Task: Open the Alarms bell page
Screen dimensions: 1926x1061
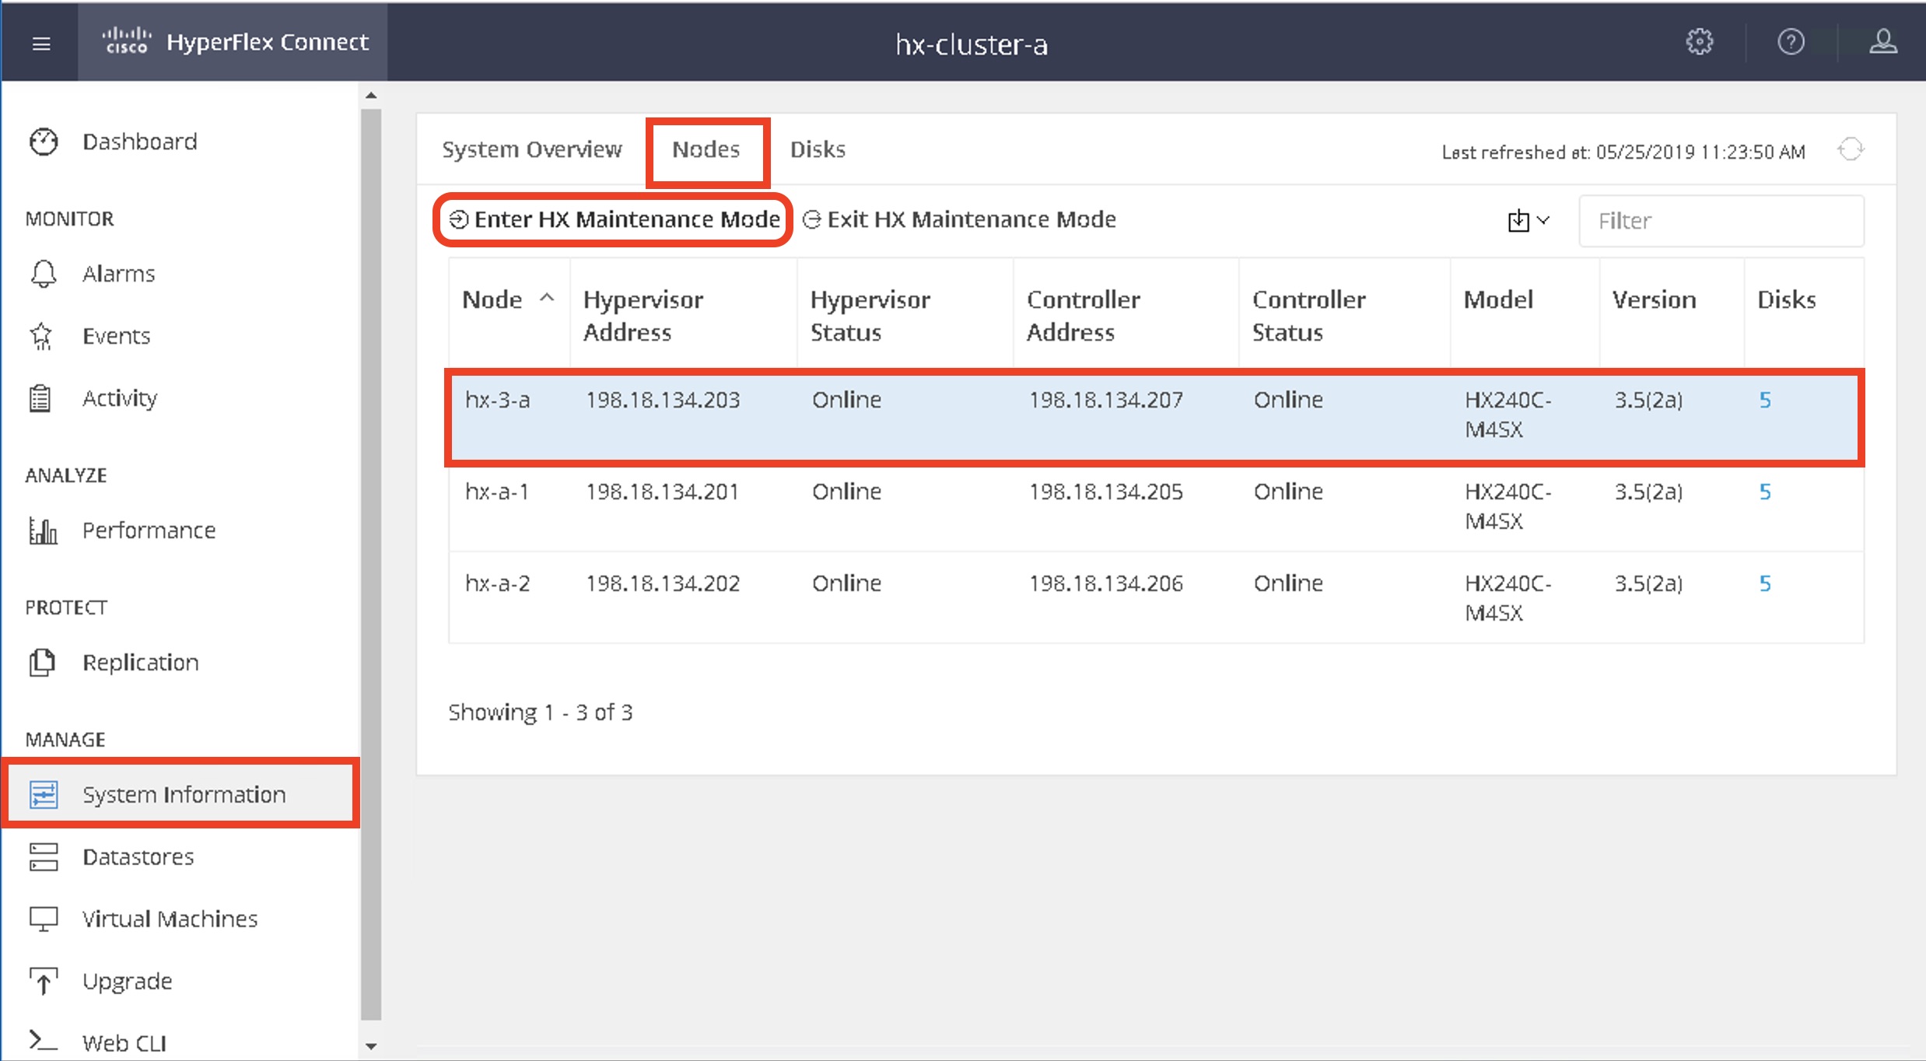Action: (x=118, y=274)
